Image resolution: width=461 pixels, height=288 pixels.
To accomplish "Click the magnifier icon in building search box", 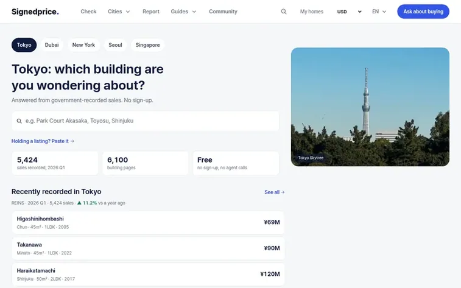I will (x=19, y=121).
